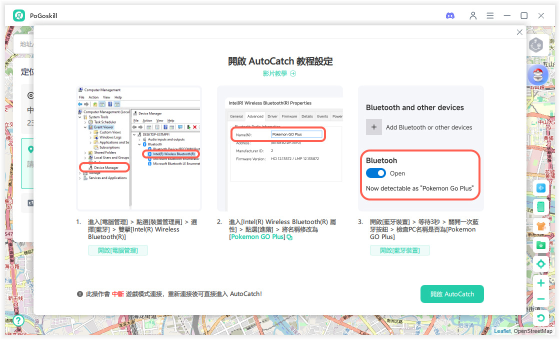Click the red 中斷 warning word
The width and height of the screenshot is (560, 340).
pyautogui.click(x=118, y=294)
